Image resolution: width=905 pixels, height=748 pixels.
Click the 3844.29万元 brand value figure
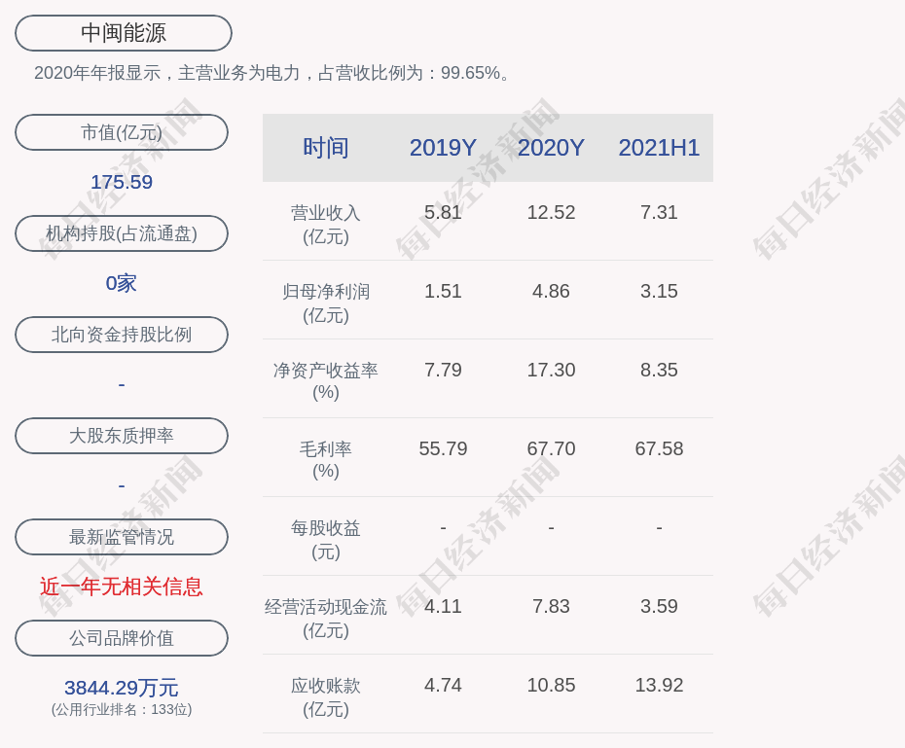[122, 688]
